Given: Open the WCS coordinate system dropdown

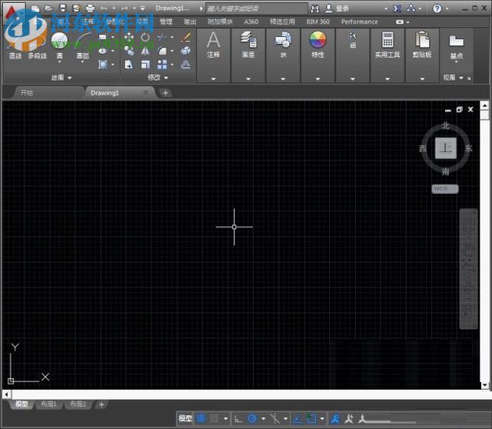Looking at the screenshot, I should coord(444,188).
